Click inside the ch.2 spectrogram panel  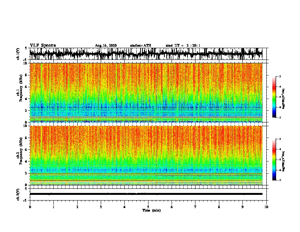148,155
